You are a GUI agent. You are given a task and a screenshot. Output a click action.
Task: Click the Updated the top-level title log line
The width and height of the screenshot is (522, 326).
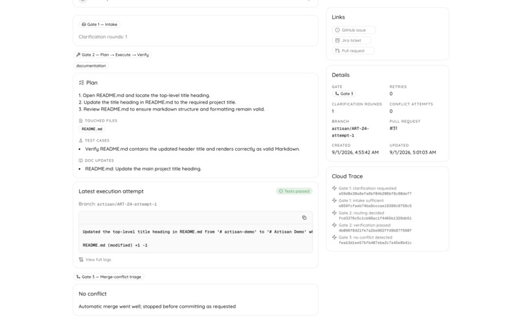pos(198,232)
